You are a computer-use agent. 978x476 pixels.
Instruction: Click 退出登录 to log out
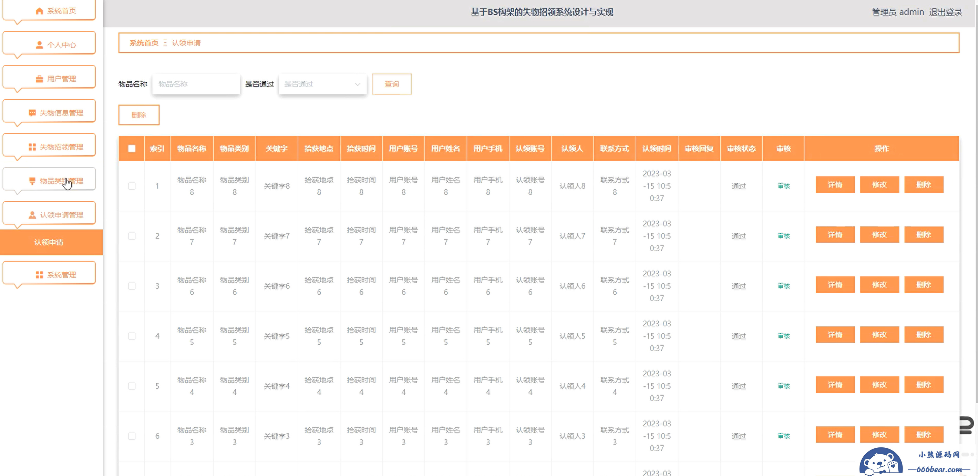[x=945, y=12]
